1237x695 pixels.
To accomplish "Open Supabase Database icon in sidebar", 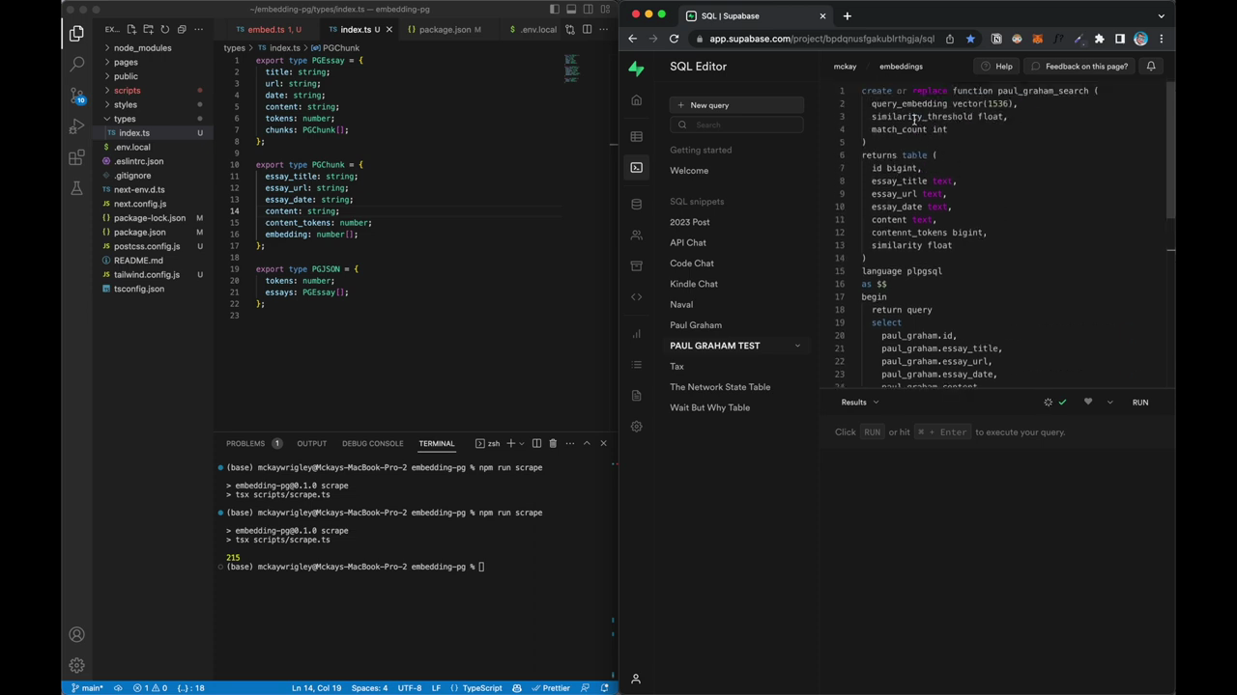I will (636, 204).
